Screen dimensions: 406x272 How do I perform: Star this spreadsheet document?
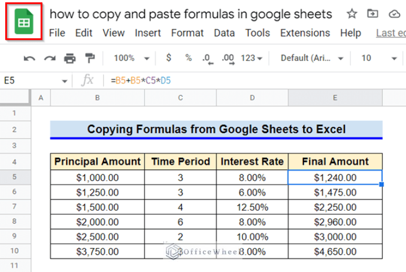click(x=350, y=14)
